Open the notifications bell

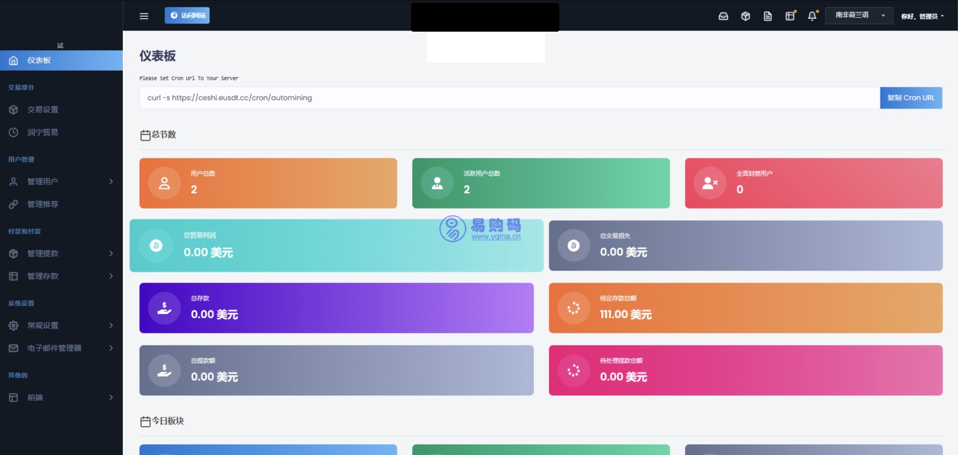pos(812,16)
